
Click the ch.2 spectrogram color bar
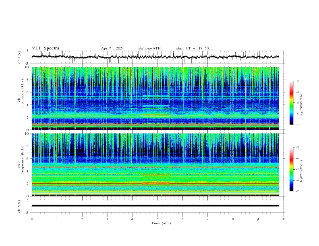click(291, 169)
